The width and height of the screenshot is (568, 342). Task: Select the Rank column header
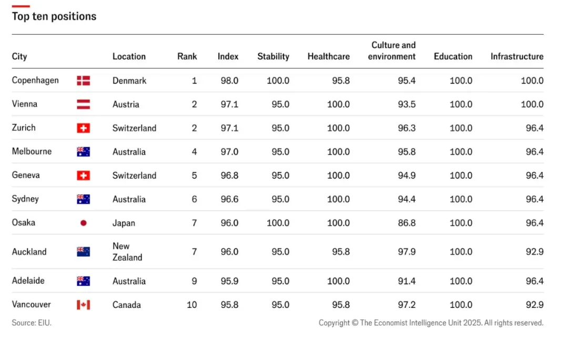(187, 56)
